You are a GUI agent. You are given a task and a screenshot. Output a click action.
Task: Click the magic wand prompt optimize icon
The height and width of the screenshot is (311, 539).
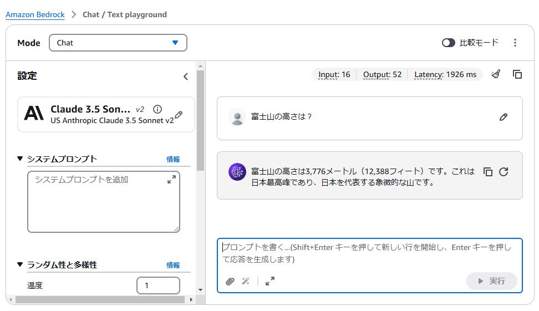[246, 281]
